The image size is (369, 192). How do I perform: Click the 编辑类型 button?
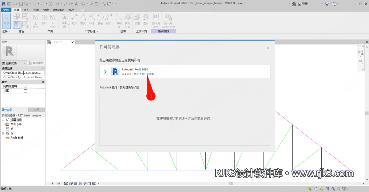(x=36, y=63)
